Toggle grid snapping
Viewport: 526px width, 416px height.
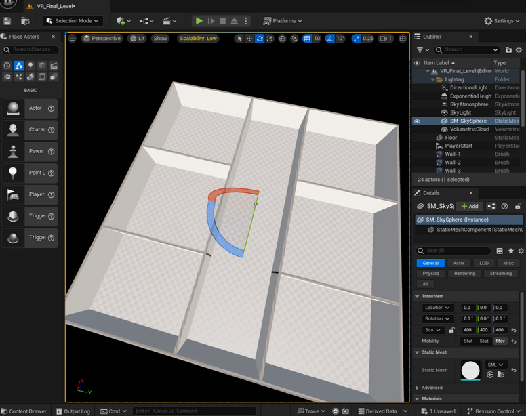(307, 39)
